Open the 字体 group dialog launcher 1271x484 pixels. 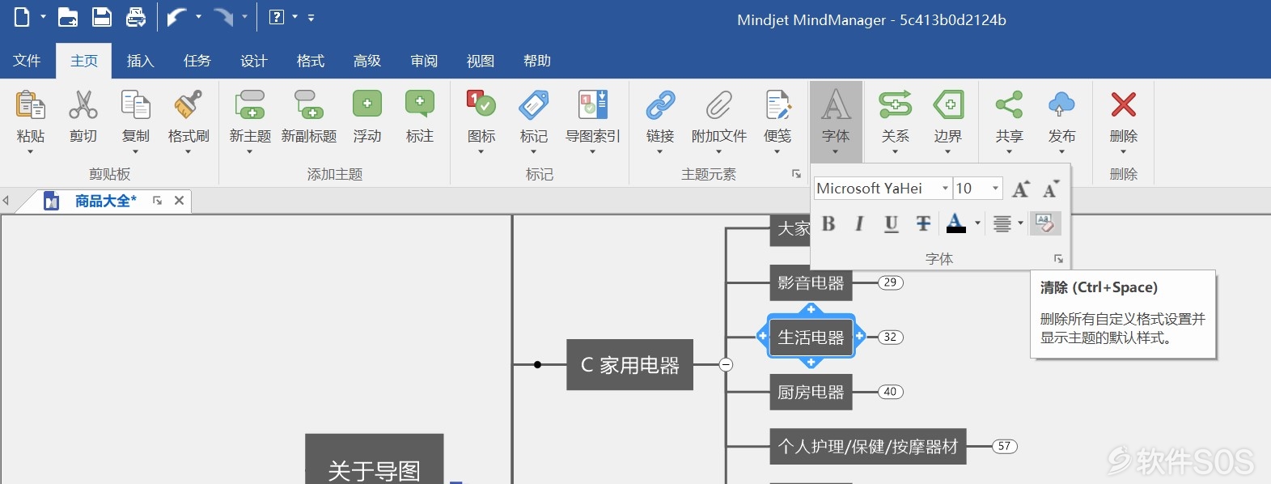[1058, 259]
